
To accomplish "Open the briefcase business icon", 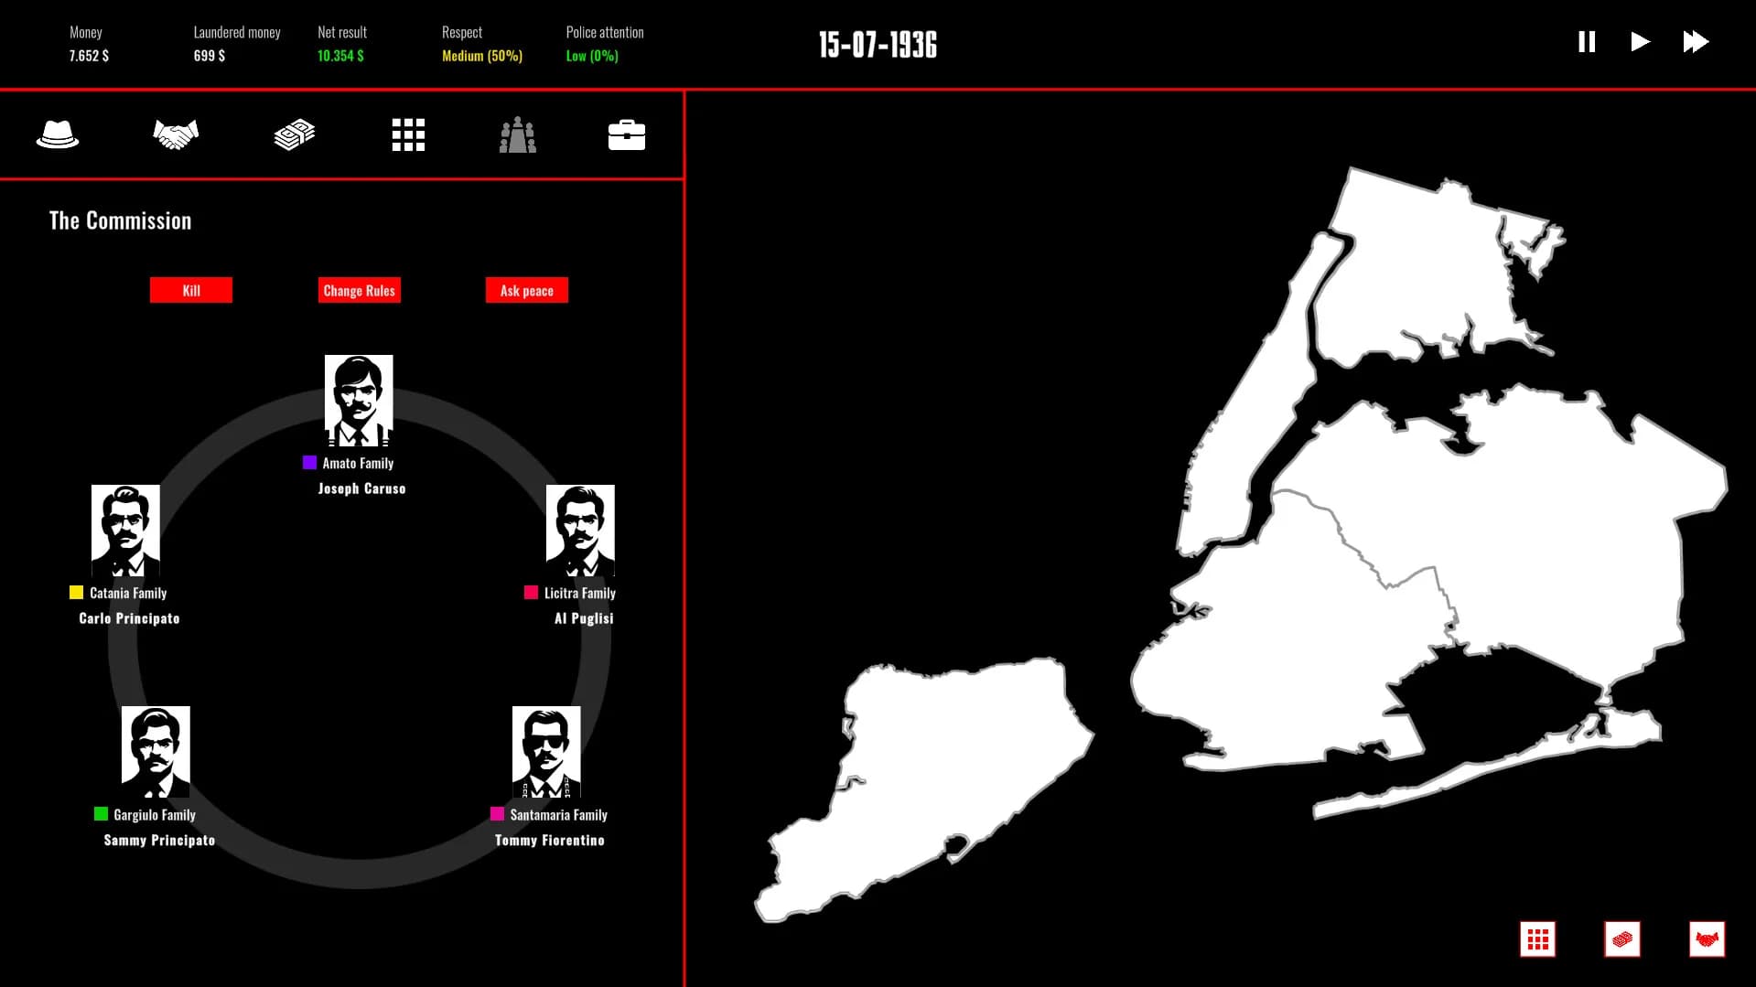I will point(627,134).
